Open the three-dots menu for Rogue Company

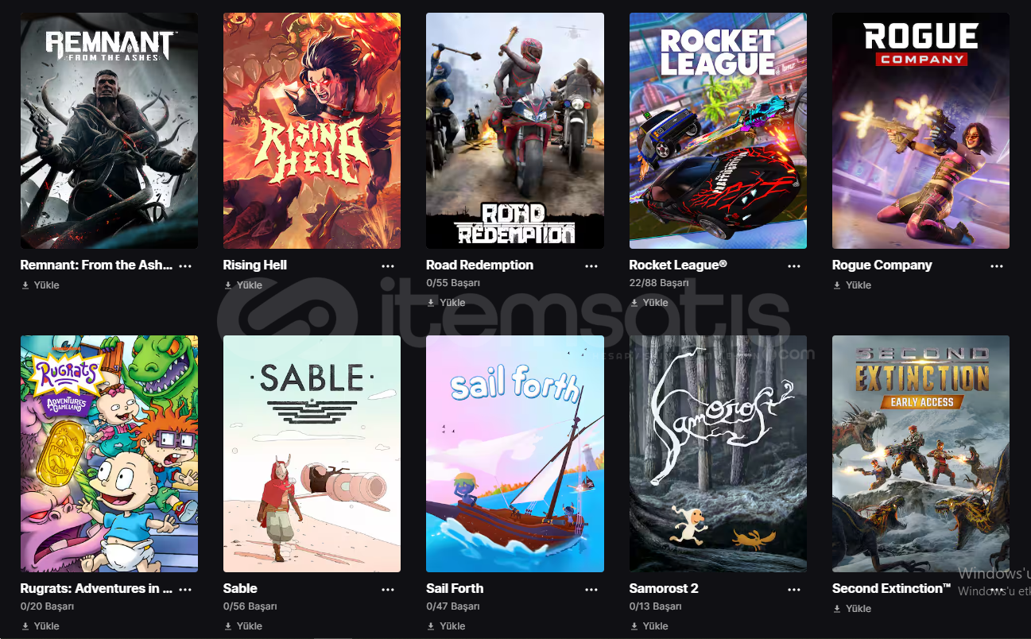coord(997,265)
